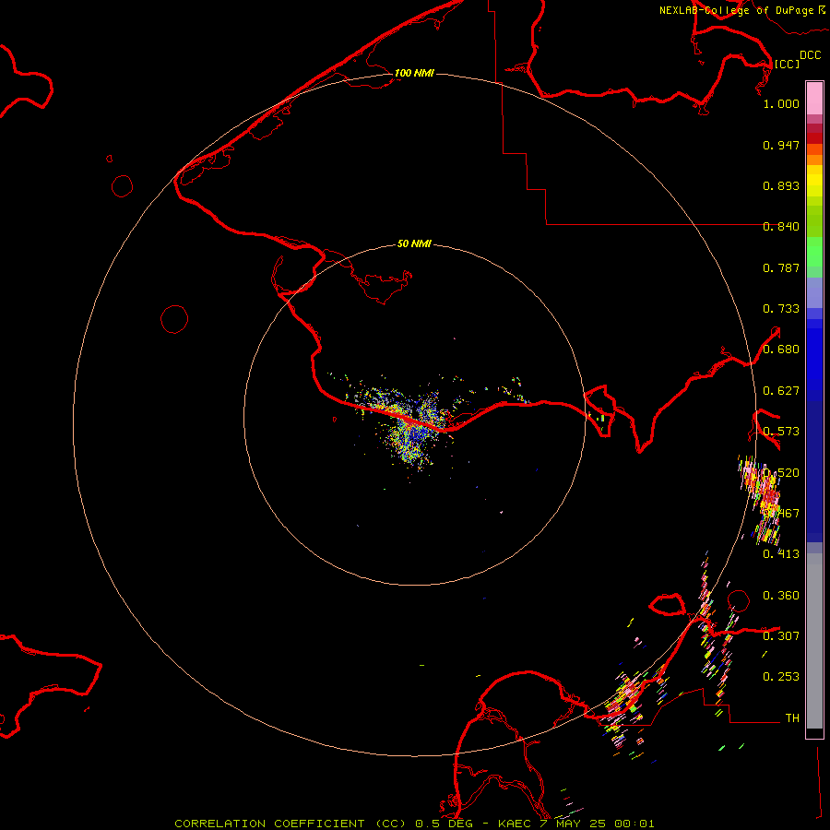Click the 0.307 legend value

[781, 636]
